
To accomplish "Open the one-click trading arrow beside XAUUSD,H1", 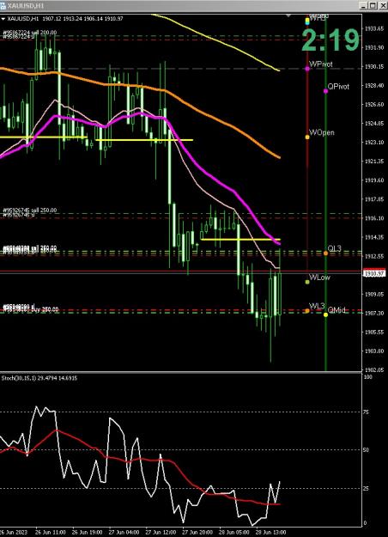I will pyautogui.click(x=3, y=19).
